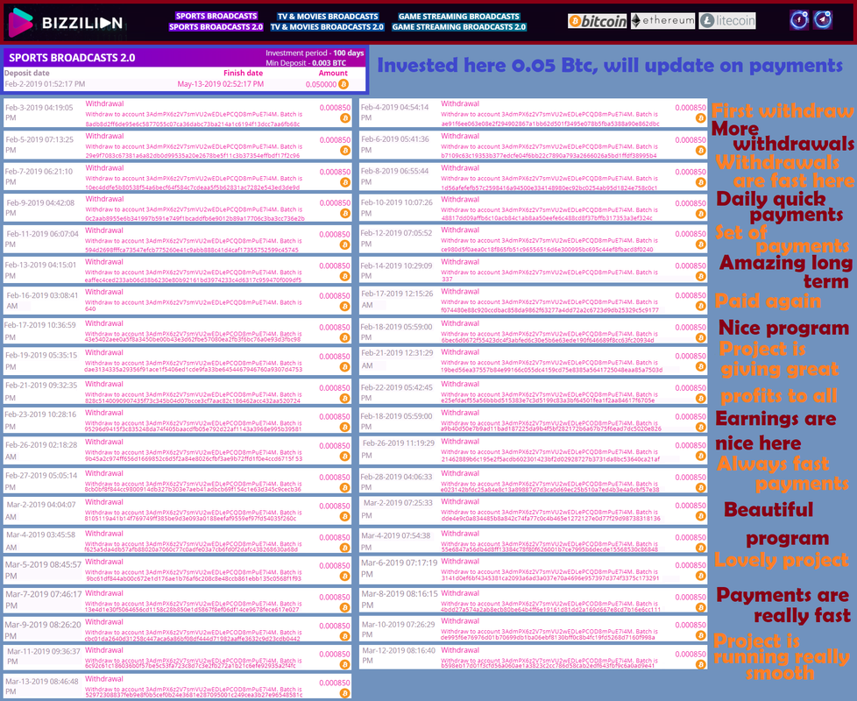
Task: Open the Telegram social icon
Action: (823, 20)
